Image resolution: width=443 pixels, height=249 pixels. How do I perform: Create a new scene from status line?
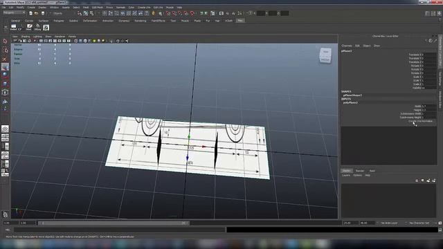tap(30, 13)
